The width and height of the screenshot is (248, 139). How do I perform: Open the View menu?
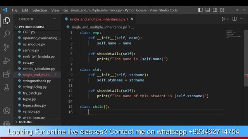pos(55,10)
